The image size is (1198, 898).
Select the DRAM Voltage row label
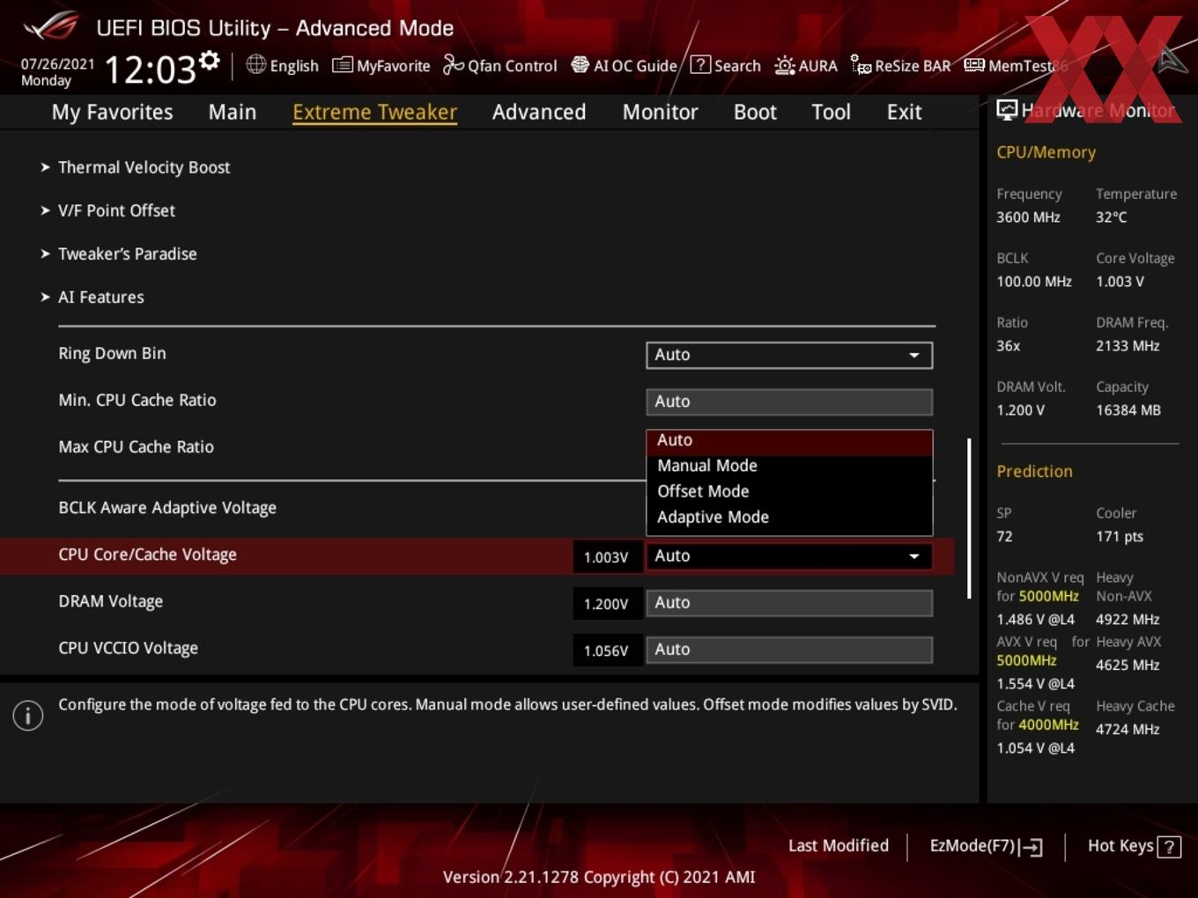110,601
